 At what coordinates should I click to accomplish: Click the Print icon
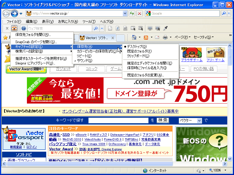click(165, 37)
